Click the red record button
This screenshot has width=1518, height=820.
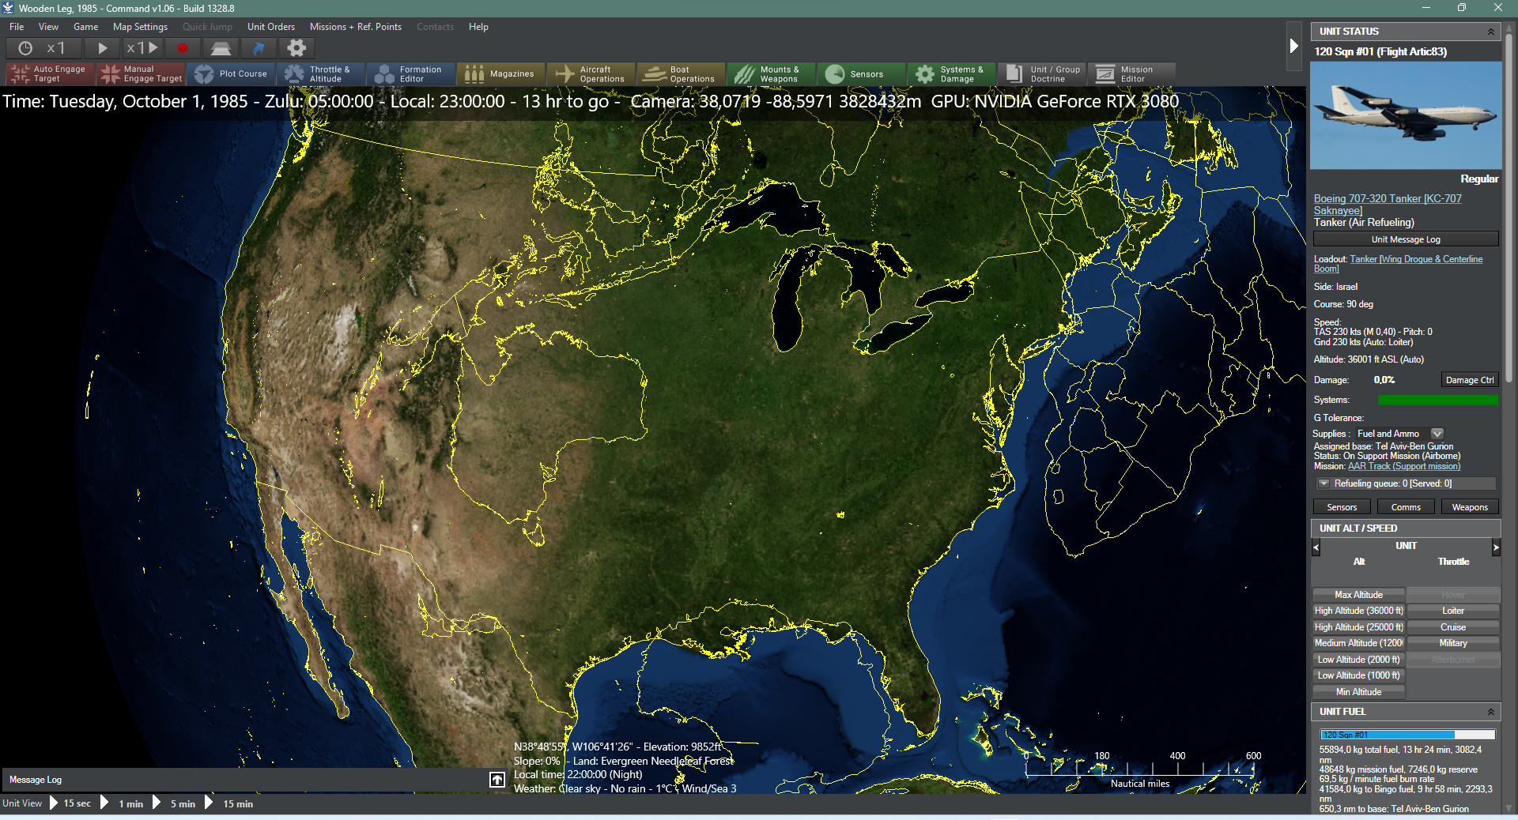[x=183, y=48]
